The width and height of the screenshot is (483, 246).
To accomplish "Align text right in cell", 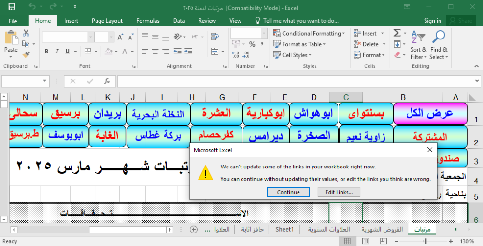I will coord(166,52).
